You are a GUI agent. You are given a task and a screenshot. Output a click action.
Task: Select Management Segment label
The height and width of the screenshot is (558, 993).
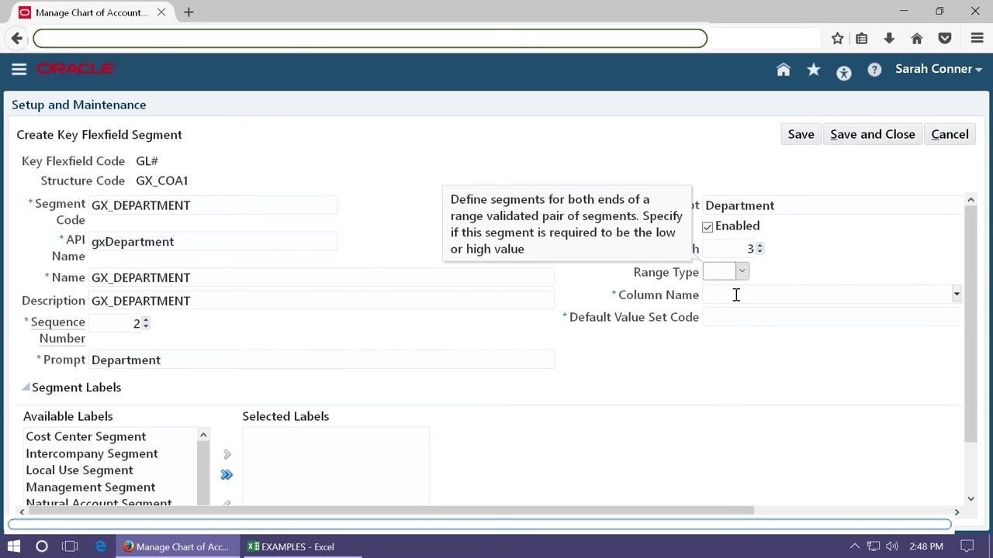(90, 487)
